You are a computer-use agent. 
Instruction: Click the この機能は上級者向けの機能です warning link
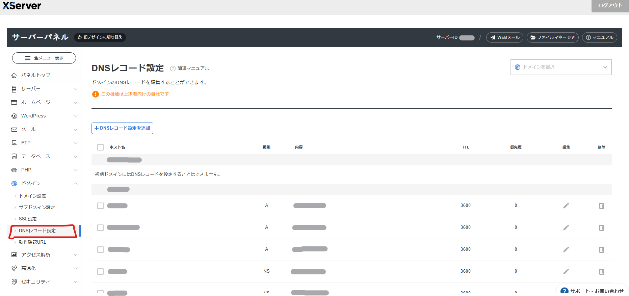click(135, 94)
